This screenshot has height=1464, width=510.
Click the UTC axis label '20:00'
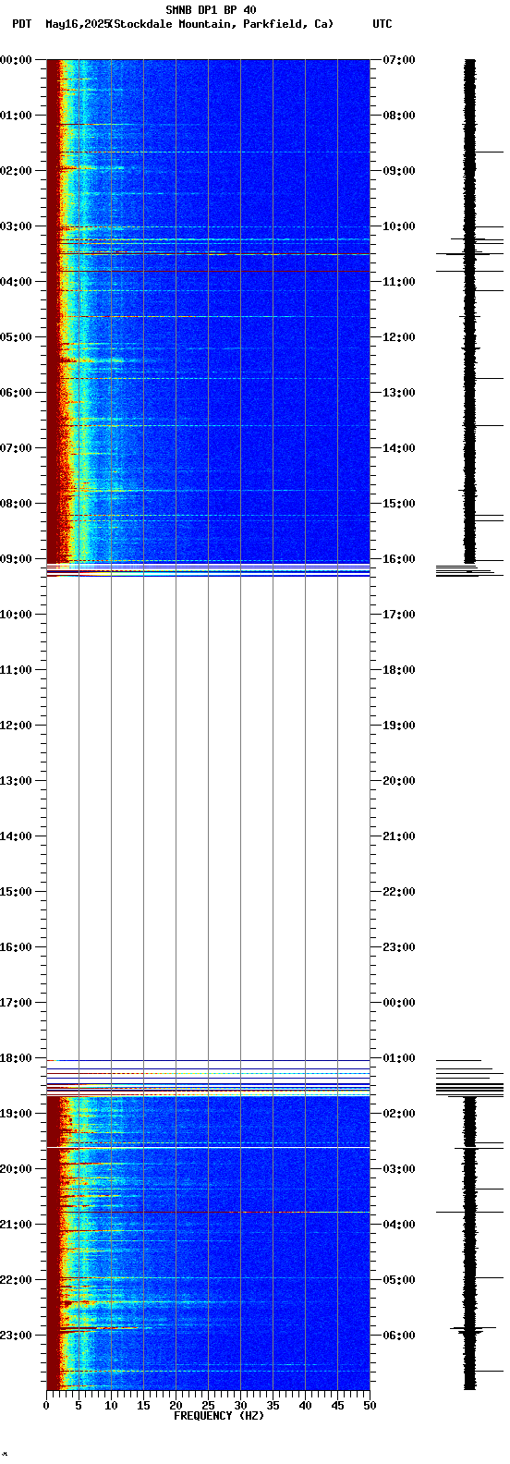[x=399, y=781]
